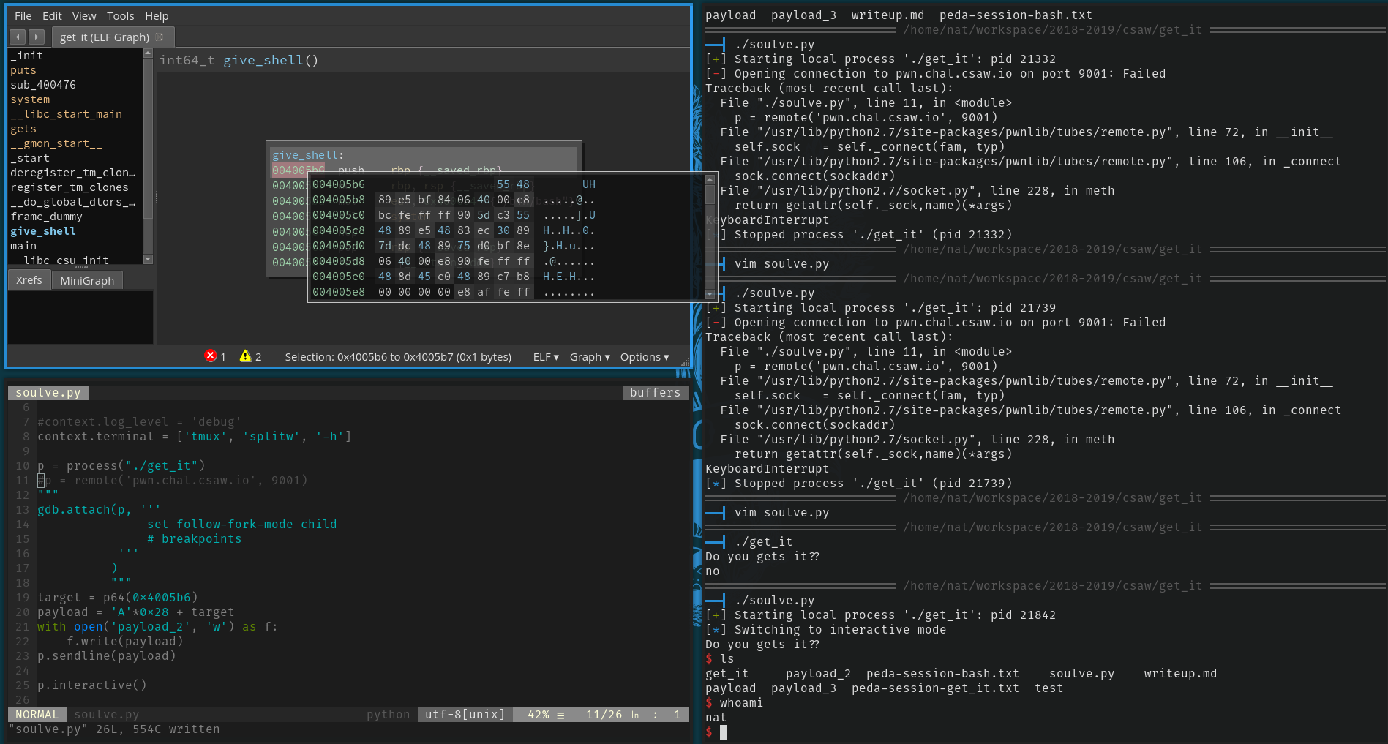Open the Edit menu

pos(52,15)
